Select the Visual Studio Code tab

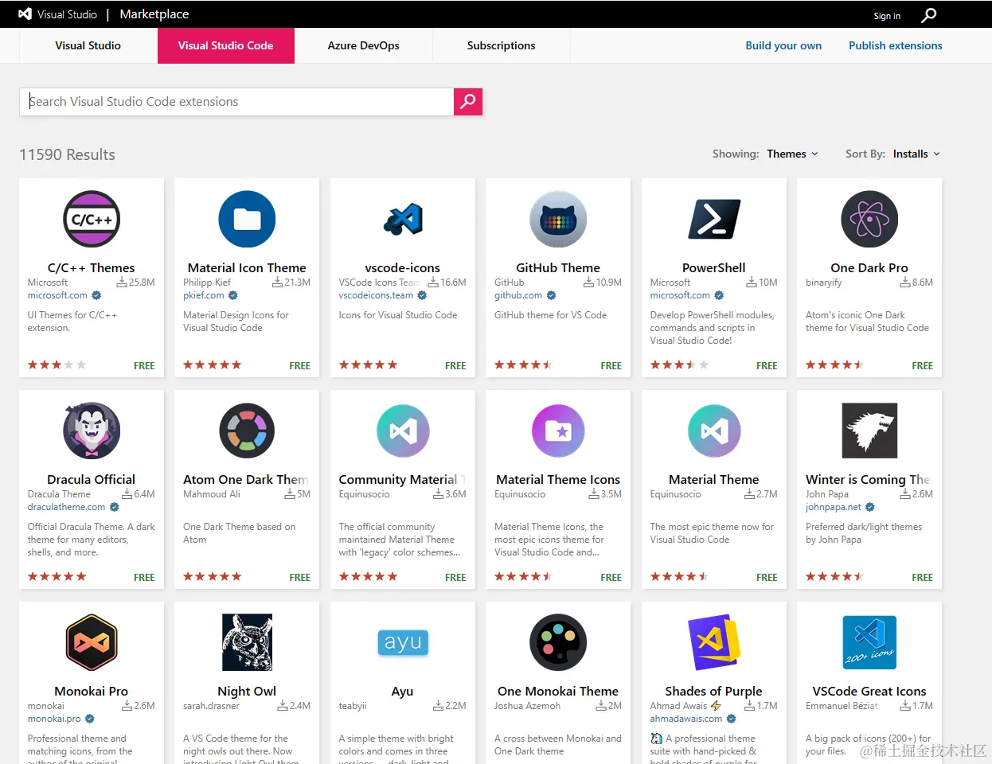click(x=226, y=45)
